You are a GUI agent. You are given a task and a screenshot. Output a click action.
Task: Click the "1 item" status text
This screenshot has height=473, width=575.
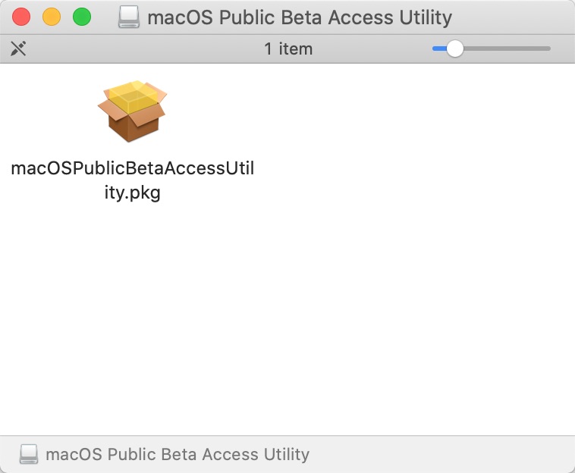288,49
